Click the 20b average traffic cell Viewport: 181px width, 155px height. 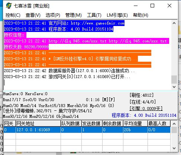pyautogui.click(x=135, y=130)
